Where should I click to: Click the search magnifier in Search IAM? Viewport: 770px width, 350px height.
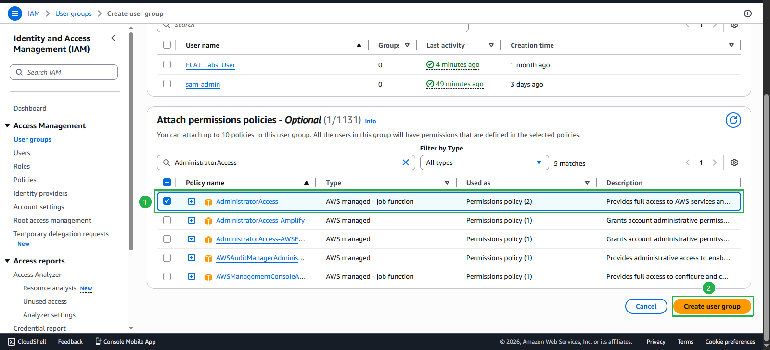pos(19,72)
